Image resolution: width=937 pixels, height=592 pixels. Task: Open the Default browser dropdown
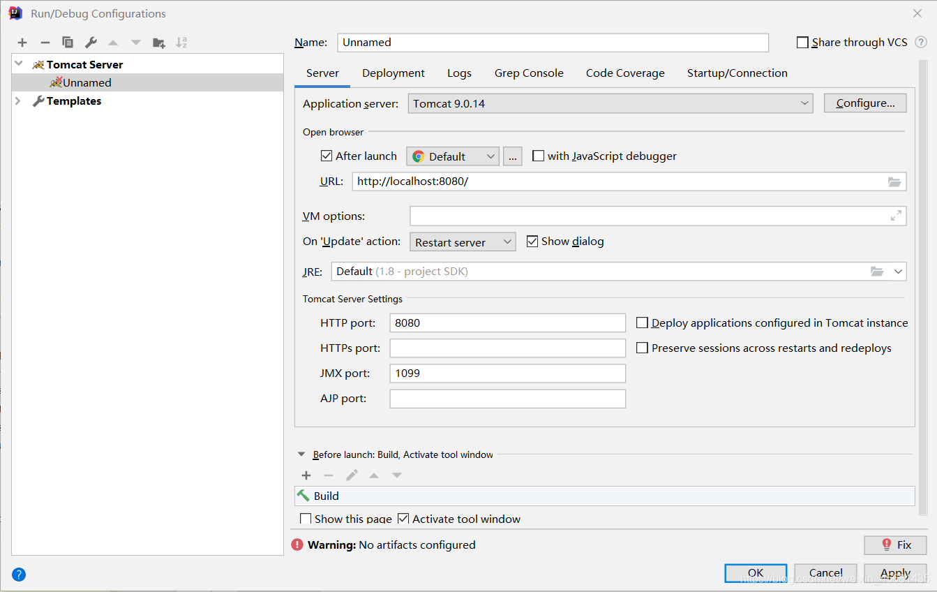453,156
